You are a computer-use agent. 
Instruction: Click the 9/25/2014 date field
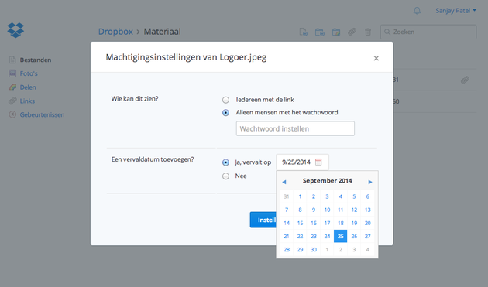[x=302, y=162]
